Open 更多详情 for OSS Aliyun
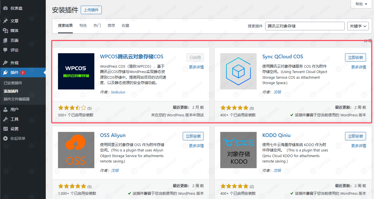The image size is (374, 199). click(196, 146)
